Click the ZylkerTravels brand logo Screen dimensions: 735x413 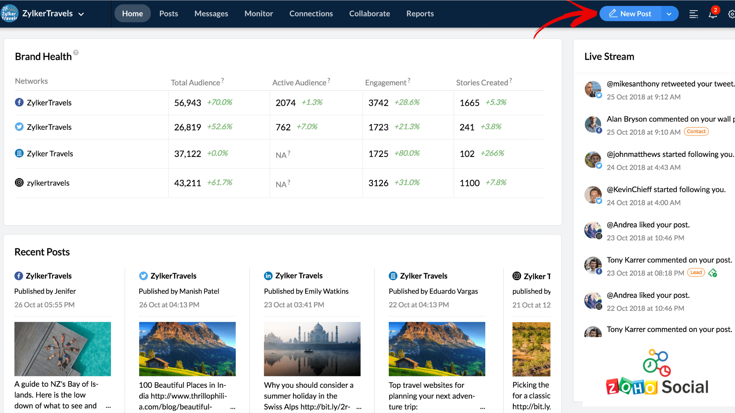pos(9,13)
